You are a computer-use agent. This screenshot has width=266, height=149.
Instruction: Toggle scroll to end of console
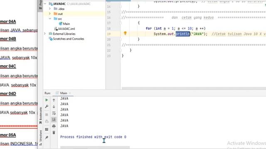54,120
